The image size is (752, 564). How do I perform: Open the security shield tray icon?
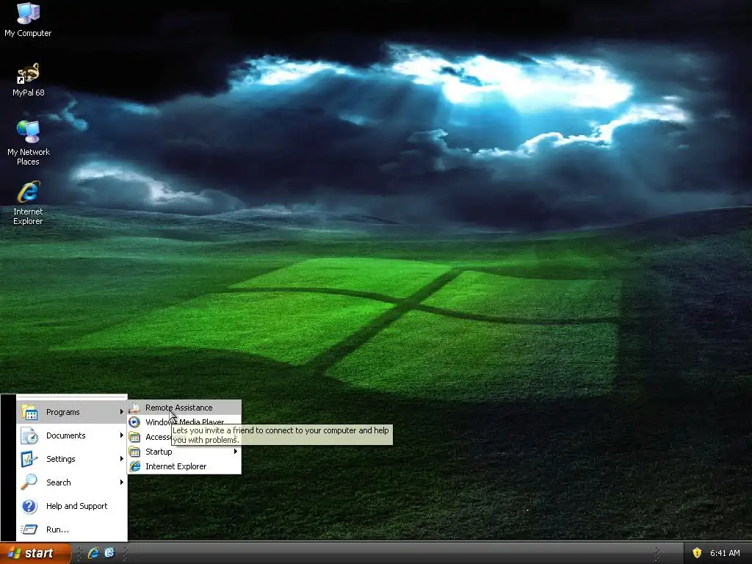click(697, 553)
